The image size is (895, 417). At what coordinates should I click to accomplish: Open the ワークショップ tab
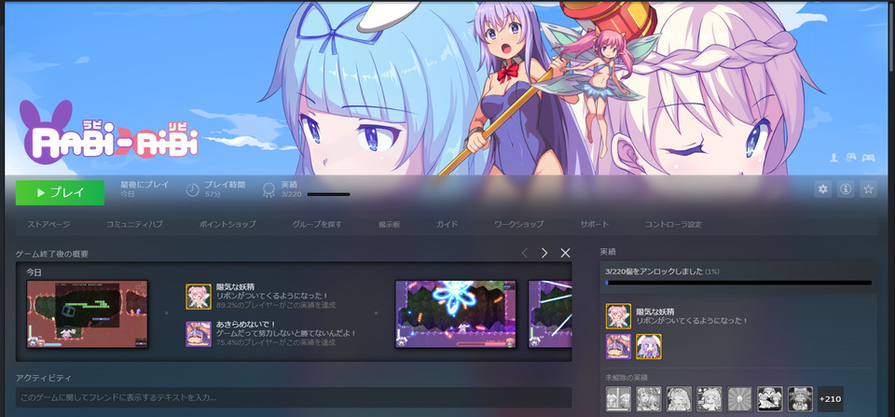click(519, 225)
